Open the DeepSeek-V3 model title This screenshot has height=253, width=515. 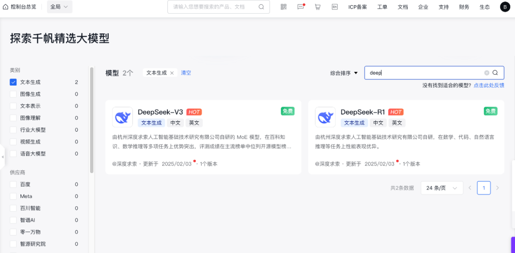tap(160, 112)
